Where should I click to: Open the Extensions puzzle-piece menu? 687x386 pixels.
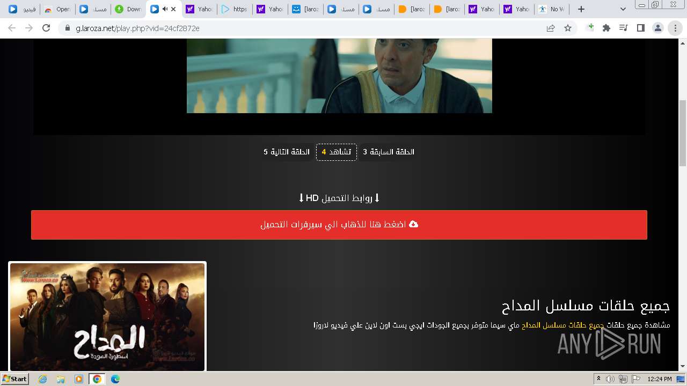(606, 28)
